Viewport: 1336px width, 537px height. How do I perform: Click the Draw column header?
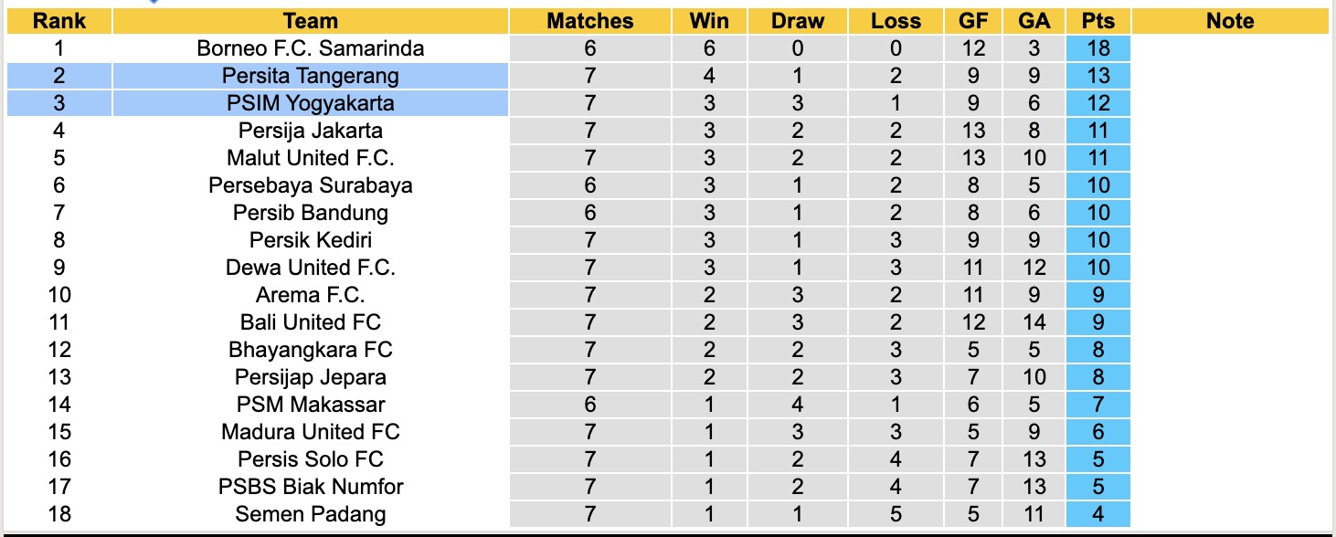coord(797,21)
